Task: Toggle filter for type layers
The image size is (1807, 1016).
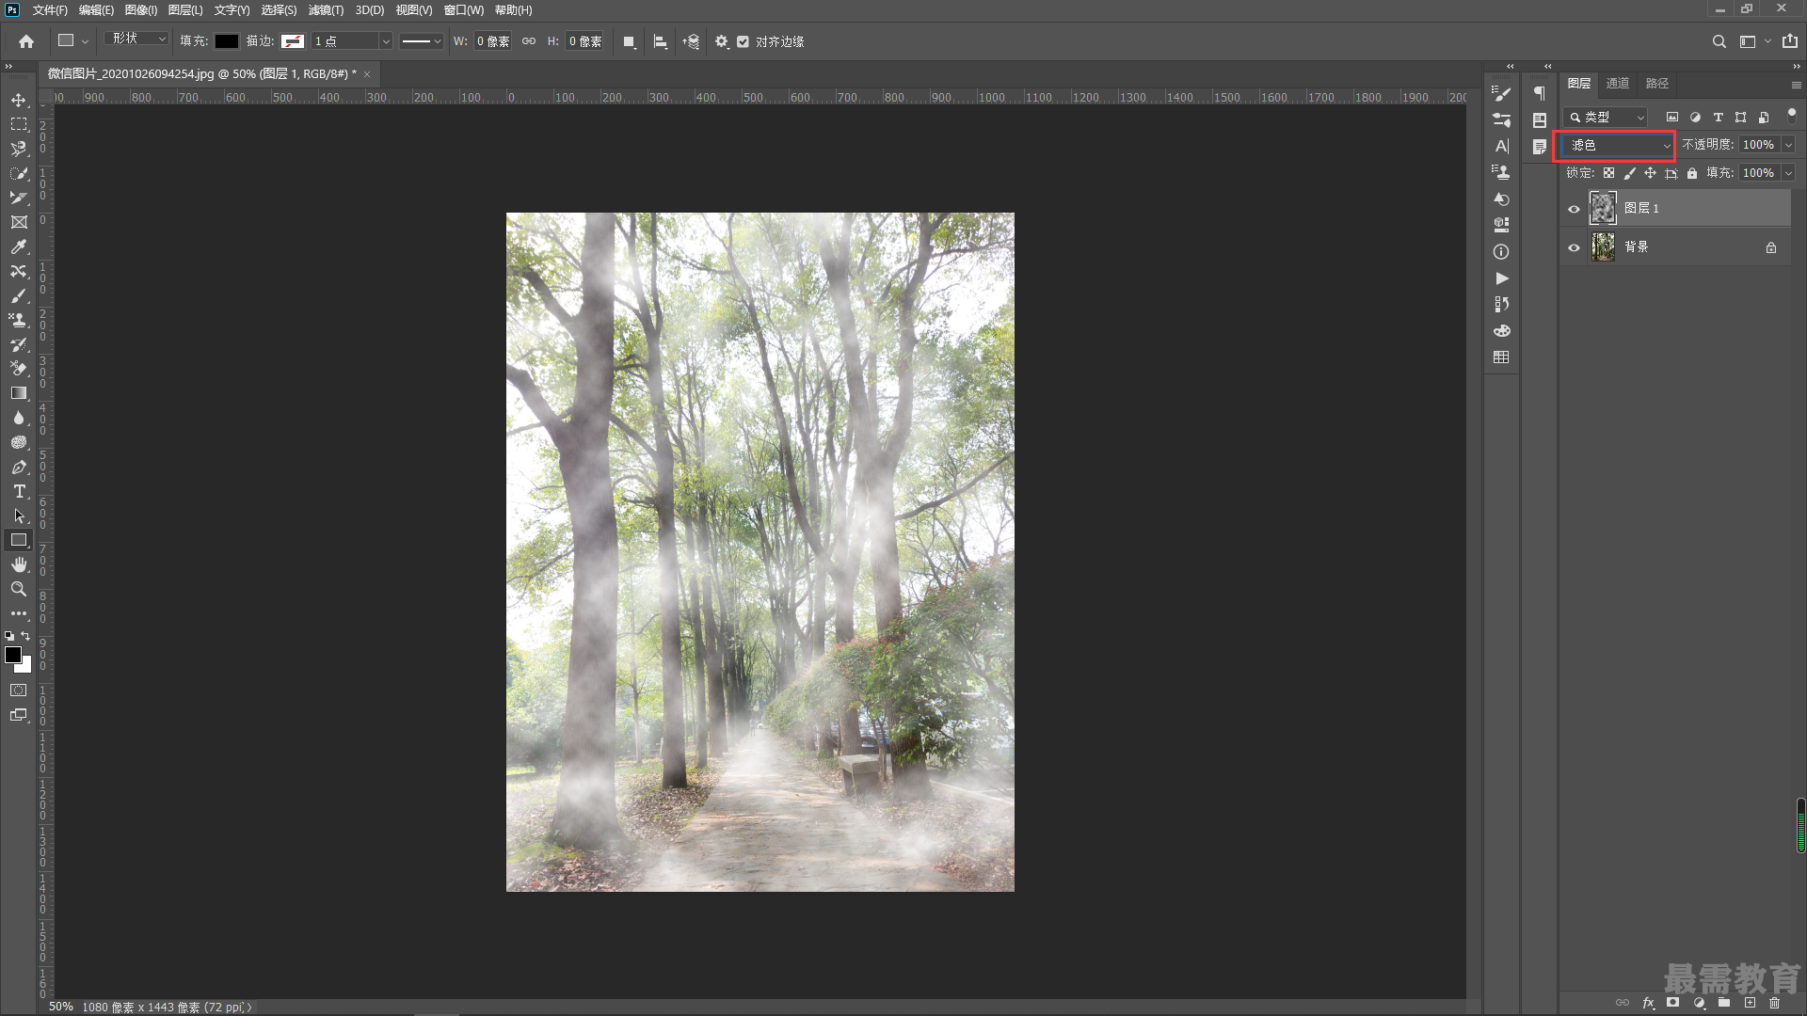Action: 1719,118
